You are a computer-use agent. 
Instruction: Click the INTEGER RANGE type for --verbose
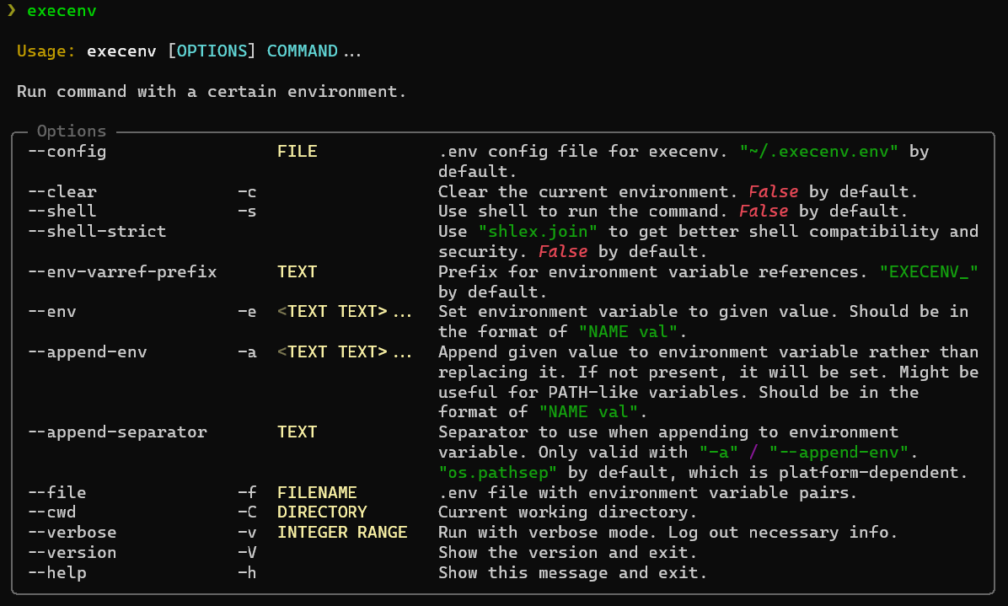[x=342, y=533]
